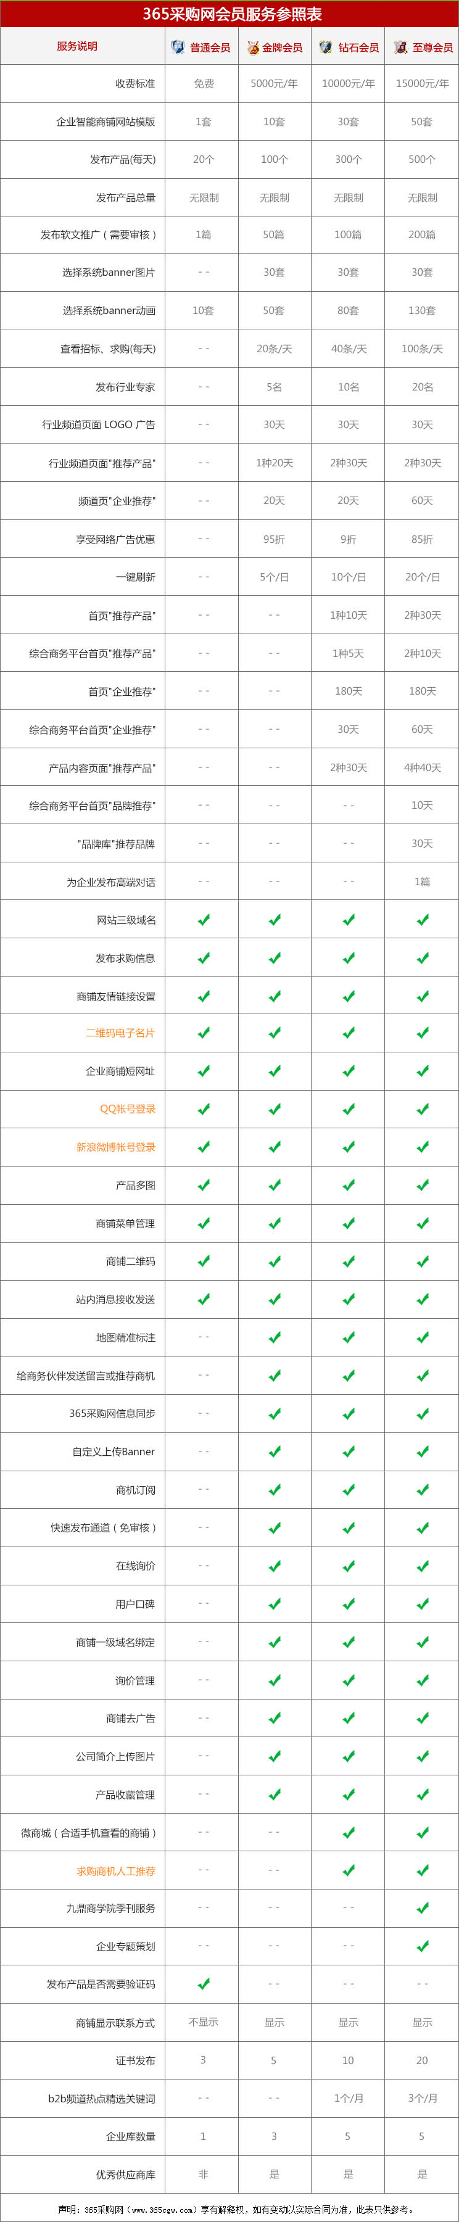Click the 服务说明 column header
The width and height of the screenshot is (459, 2222).
click(x=78, y=47)
